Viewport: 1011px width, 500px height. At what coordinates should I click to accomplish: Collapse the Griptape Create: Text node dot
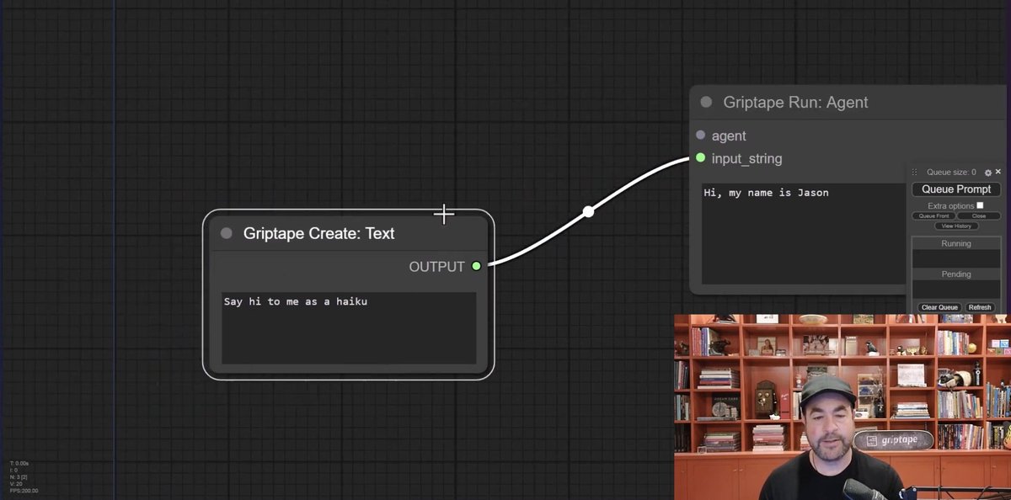[x=227, y=233]
